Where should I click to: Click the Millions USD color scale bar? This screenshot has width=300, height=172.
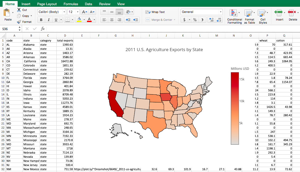coord(235,108)
